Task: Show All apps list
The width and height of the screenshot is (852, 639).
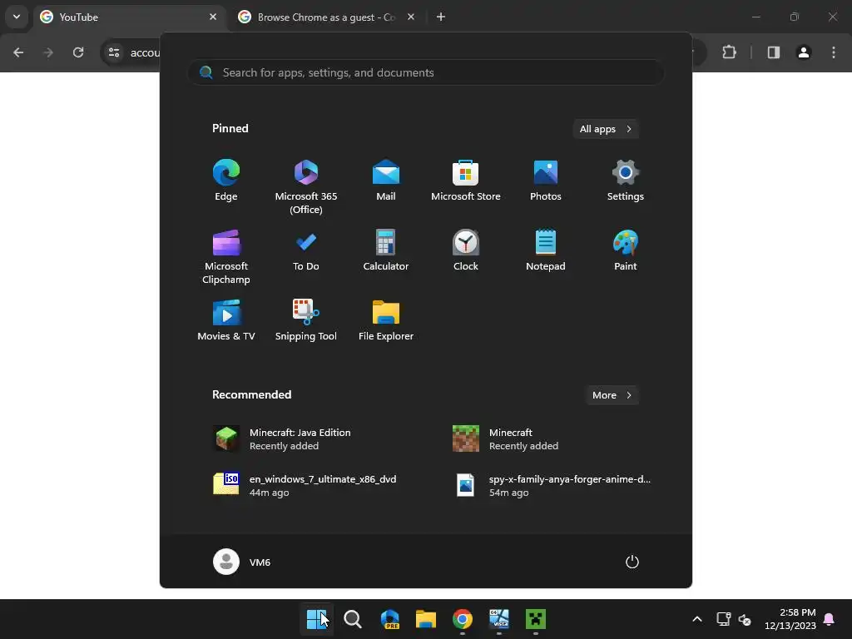Action: pyautogui.click(x=606, y=129)
